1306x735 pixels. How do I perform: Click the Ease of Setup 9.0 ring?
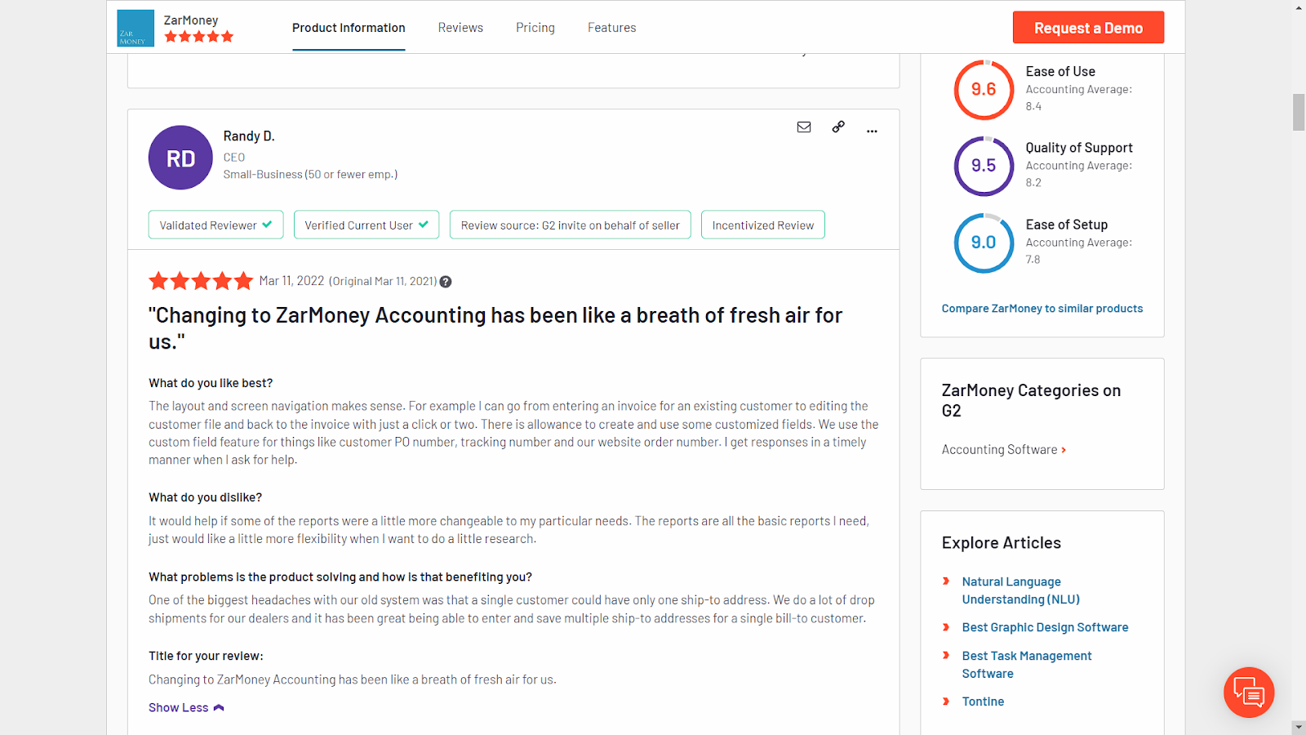[984, 243]
